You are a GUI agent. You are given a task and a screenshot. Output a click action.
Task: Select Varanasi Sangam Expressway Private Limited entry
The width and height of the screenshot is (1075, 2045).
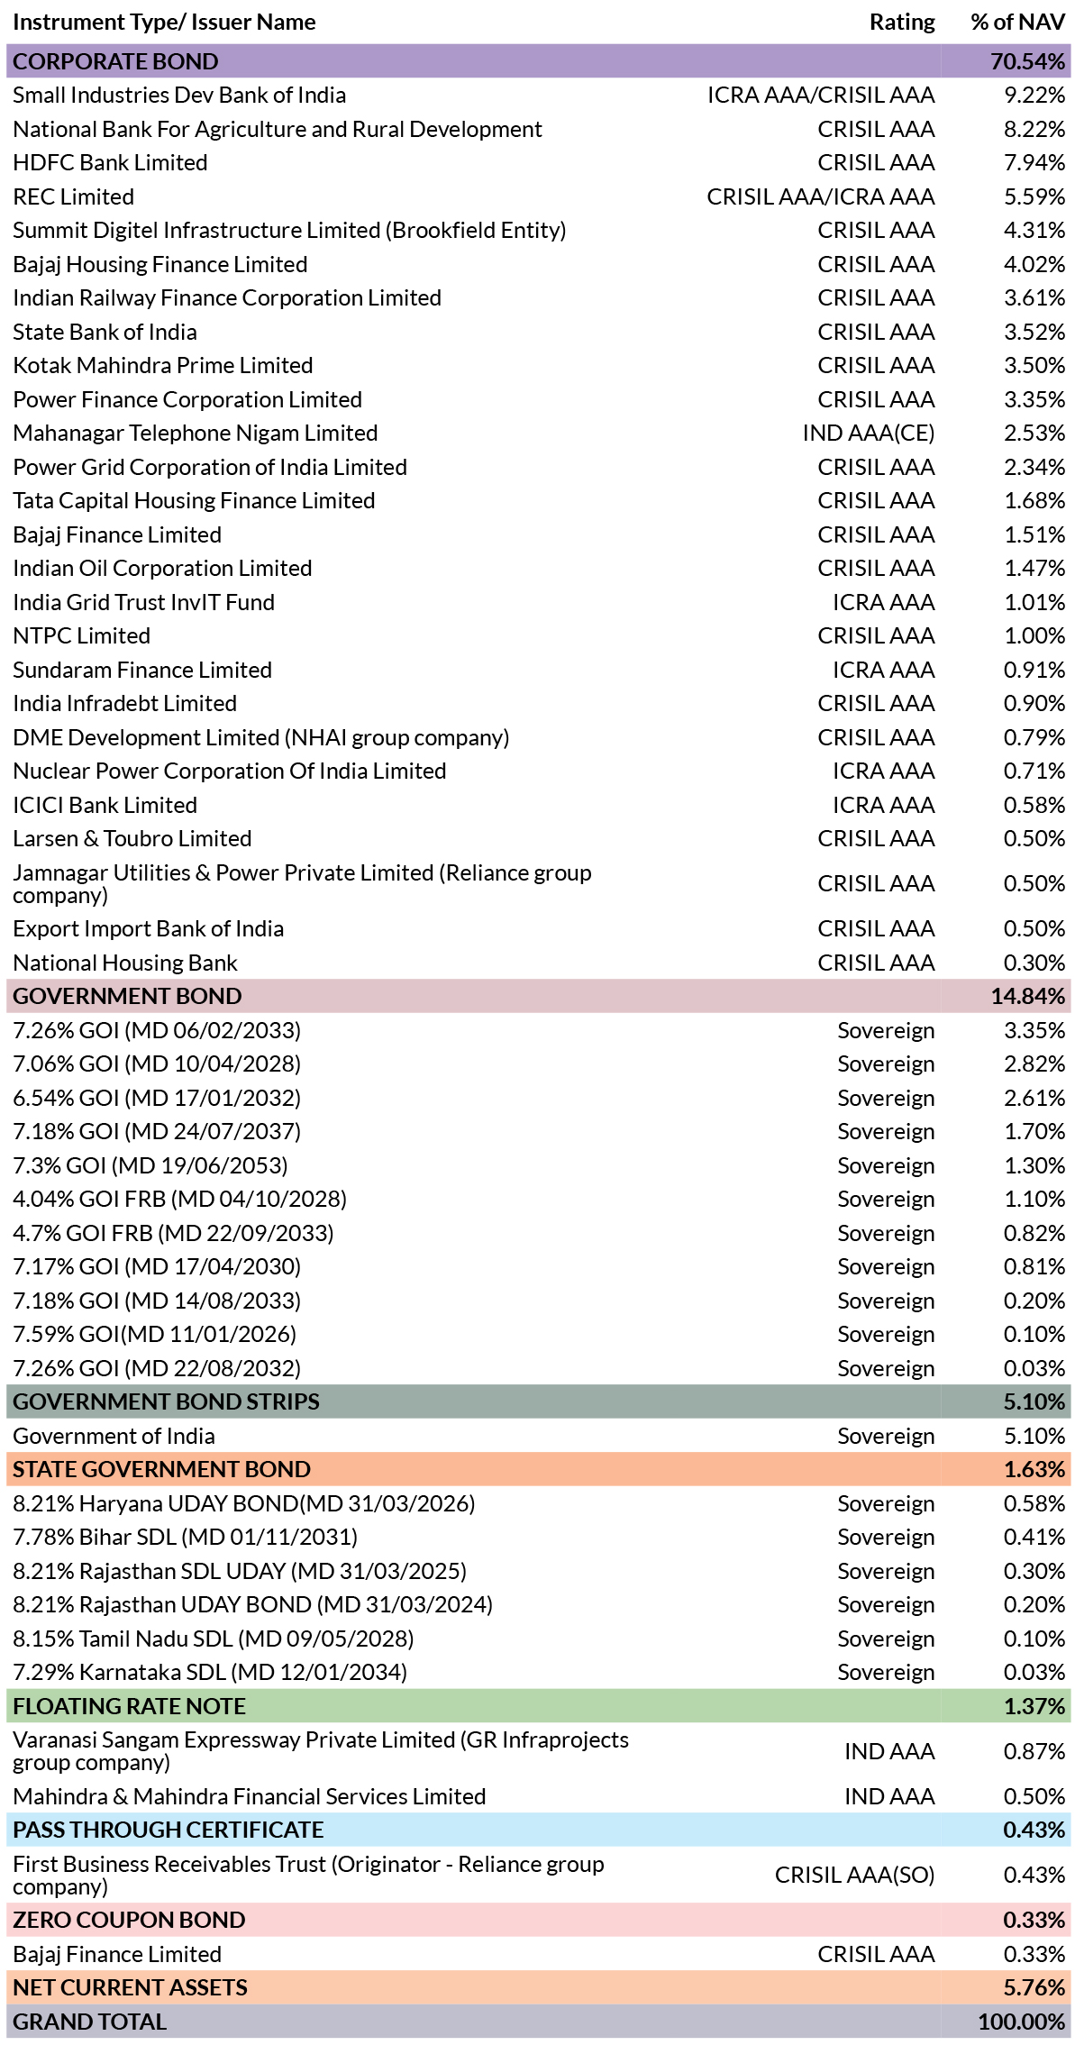click(x=321, y=1751)
